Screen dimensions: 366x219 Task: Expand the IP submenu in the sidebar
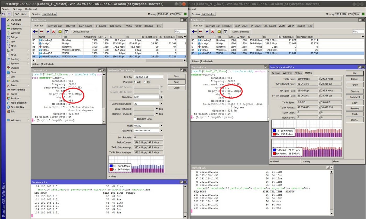point(28,50)
